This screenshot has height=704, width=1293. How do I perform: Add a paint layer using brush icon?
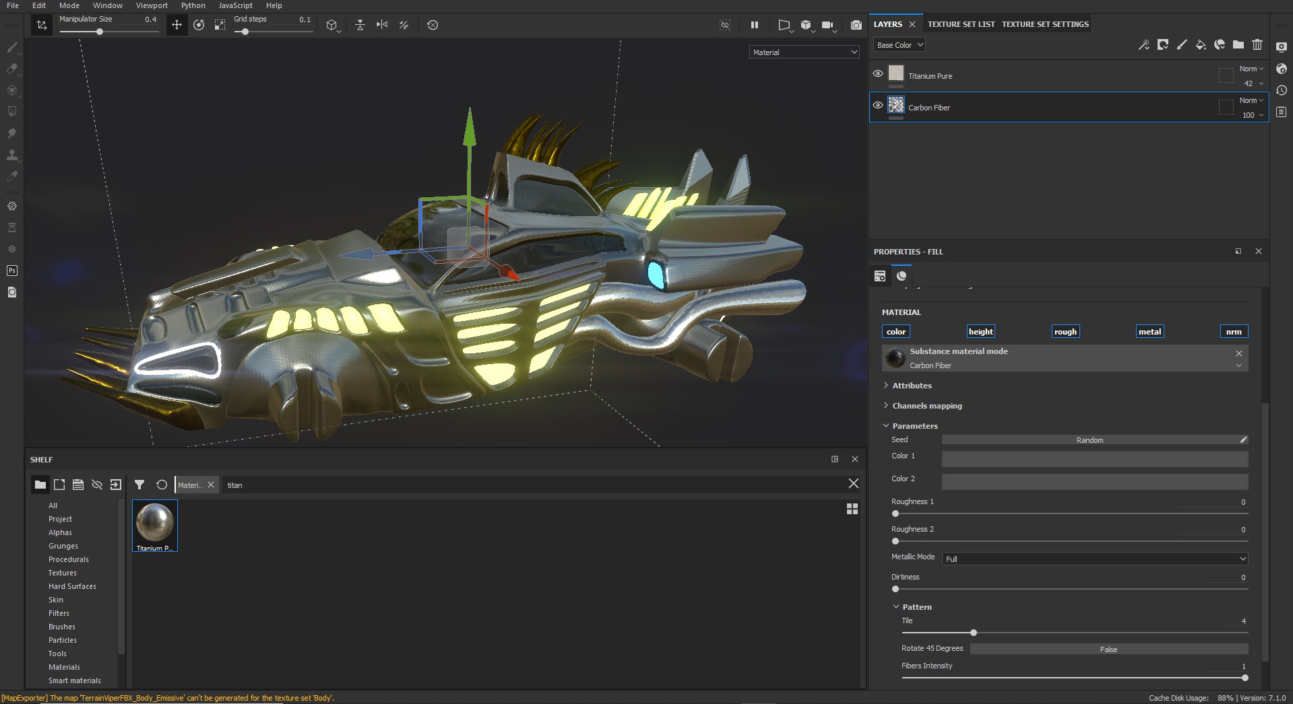point(1182,44)
